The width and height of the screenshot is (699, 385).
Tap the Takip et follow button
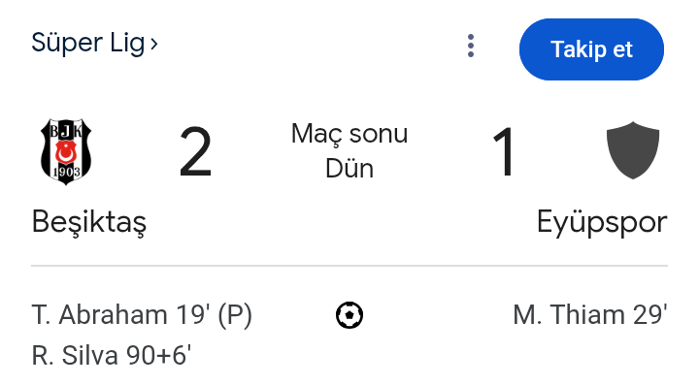(591, 49)
